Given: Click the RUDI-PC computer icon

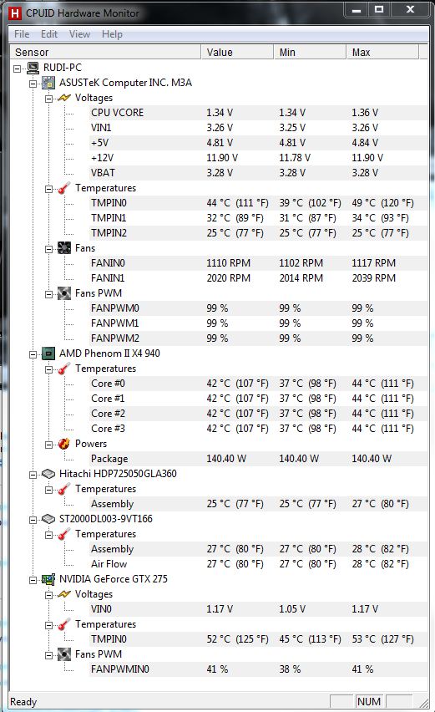Looking at the screenshot, I should click(33, 68).
